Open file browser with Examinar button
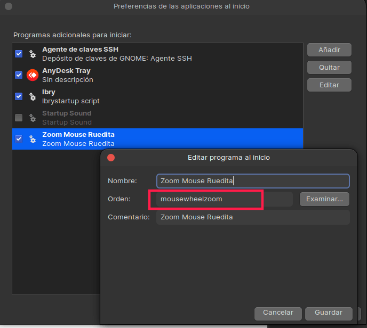367x328 pixels. tap(324, 199)
